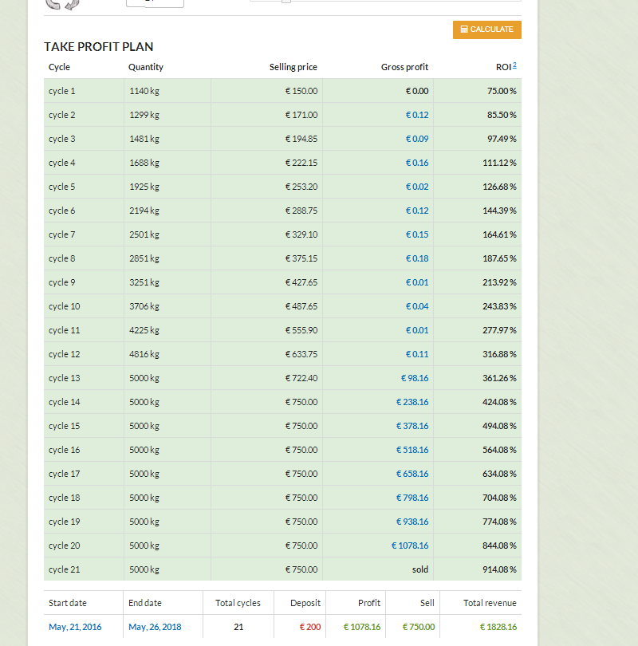
Task: Open cycle 12 gross profit € 0.11 link
Action: [x=417, y=354]
